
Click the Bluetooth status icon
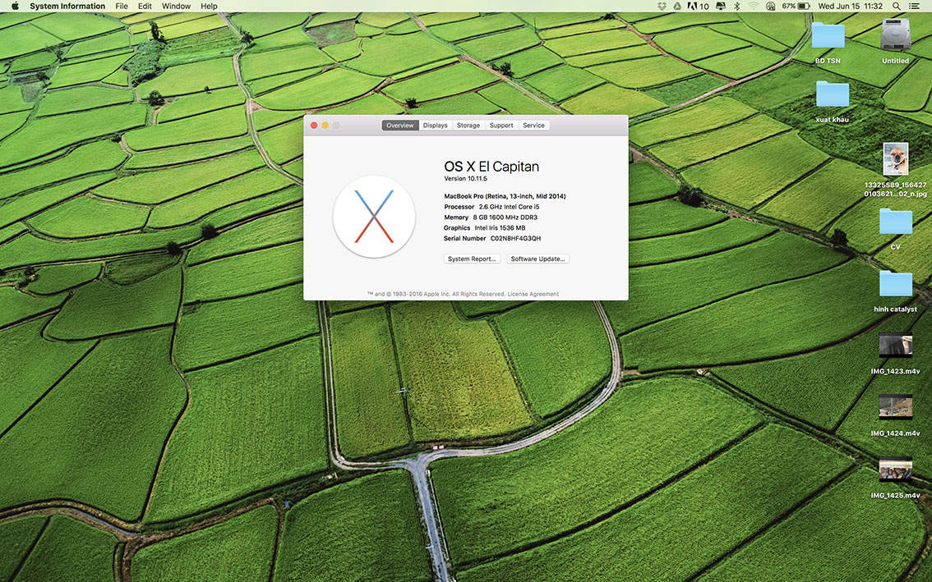pyautogui.click(x=737, y=6)
